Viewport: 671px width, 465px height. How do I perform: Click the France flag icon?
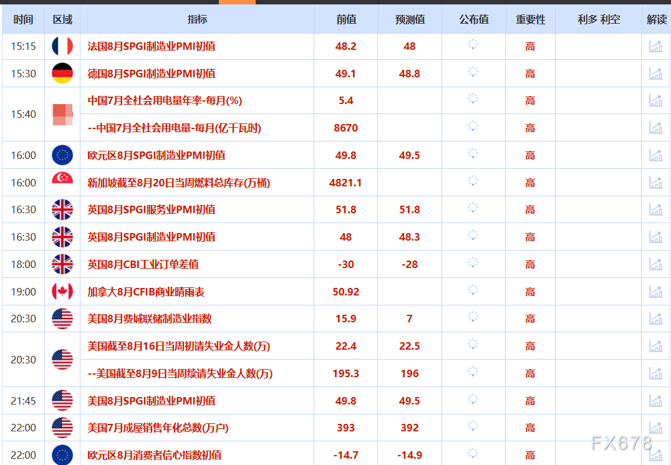tap(62, 46)
